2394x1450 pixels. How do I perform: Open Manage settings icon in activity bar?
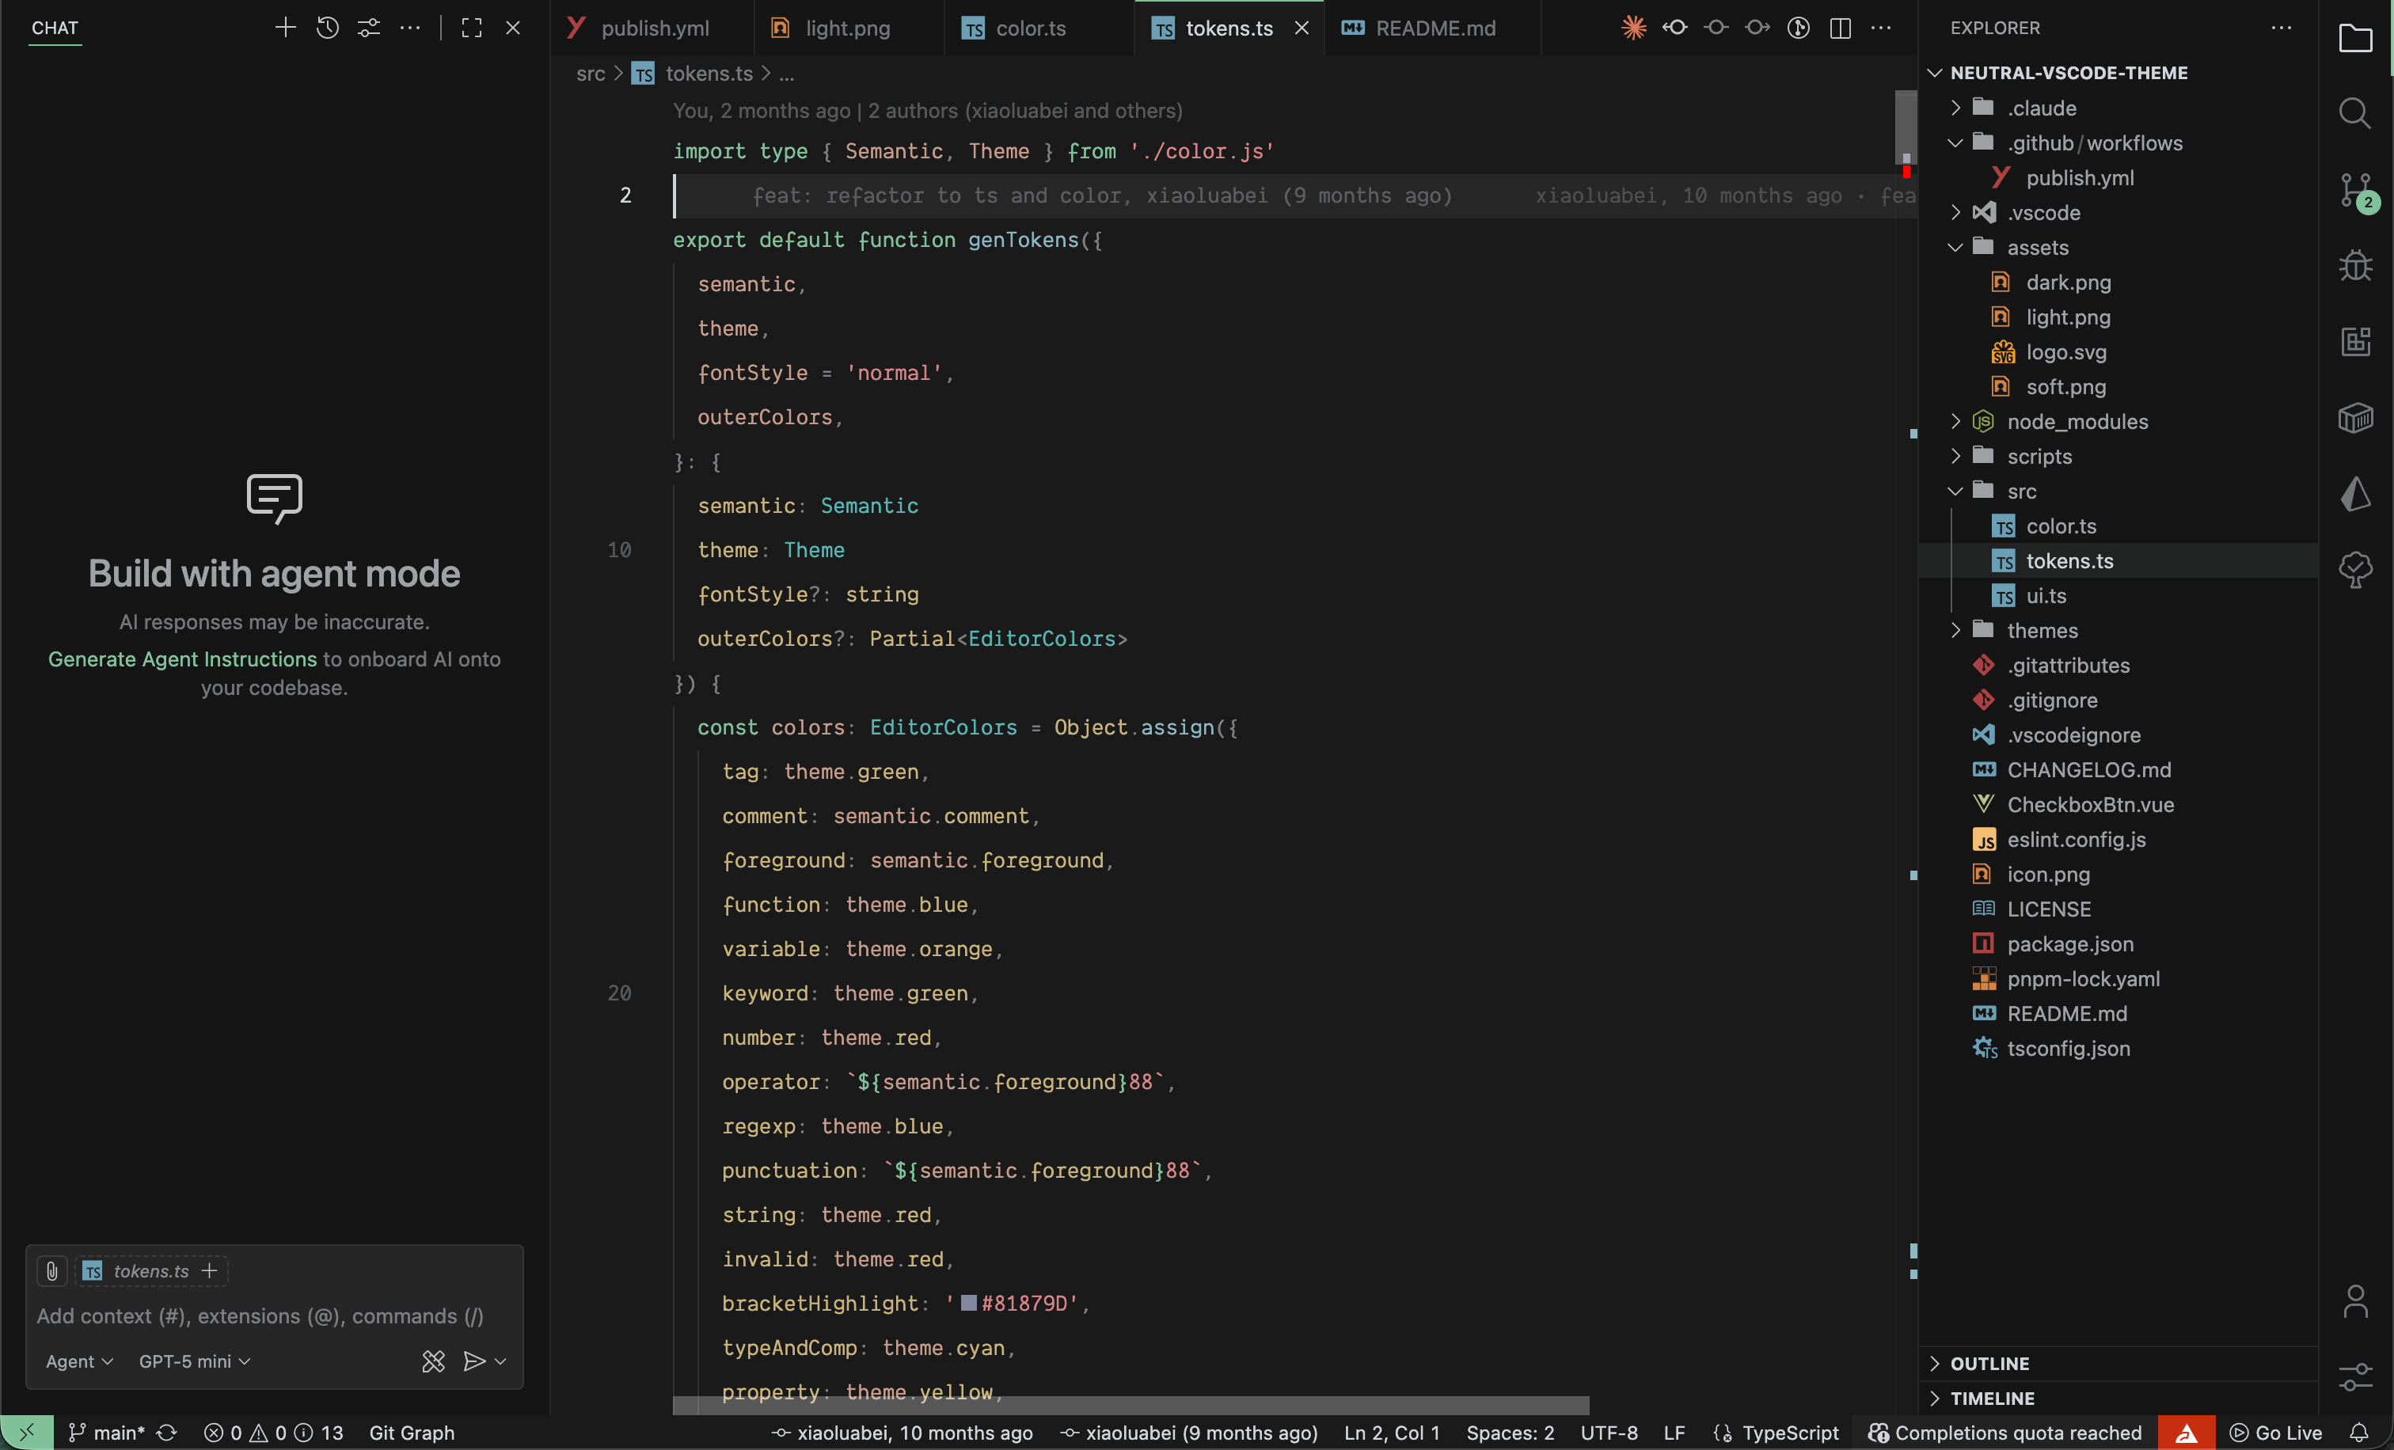pos(2355,1376)
